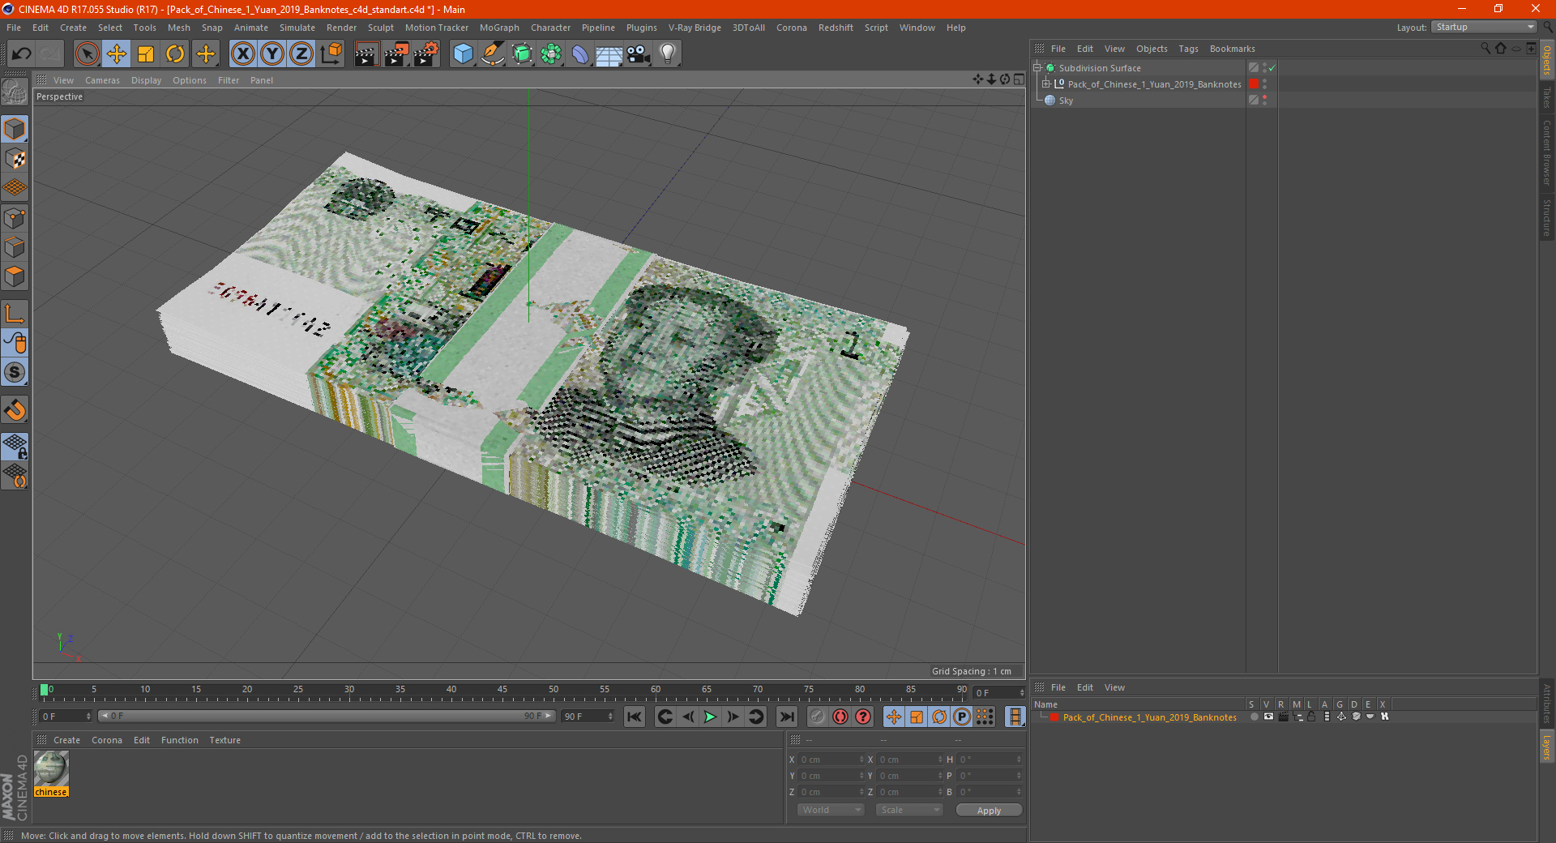Toggle Subdivision Surface enable checkmark
This screenshot has width=1556, height=843.
click(x=1272, y=68)
